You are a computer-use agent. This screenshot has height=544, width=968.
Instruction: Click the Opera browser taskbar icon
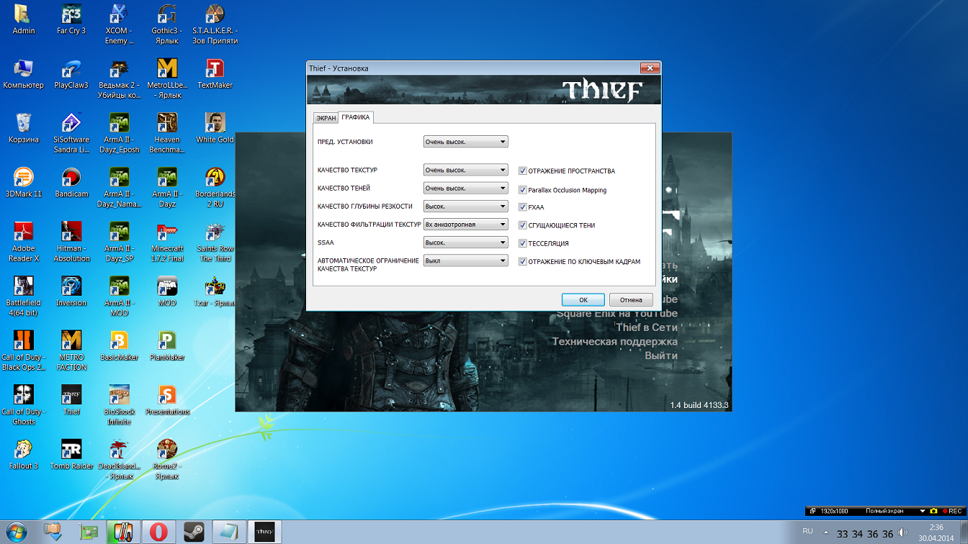tap(158, 532)
